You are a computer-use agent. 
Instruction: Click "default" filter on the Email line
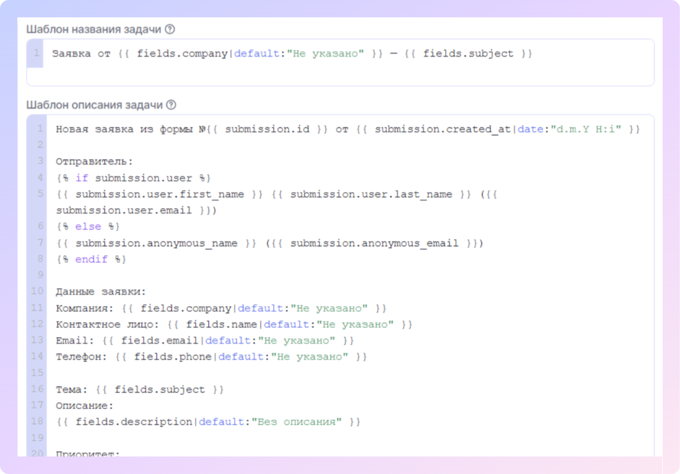(228, 341)
